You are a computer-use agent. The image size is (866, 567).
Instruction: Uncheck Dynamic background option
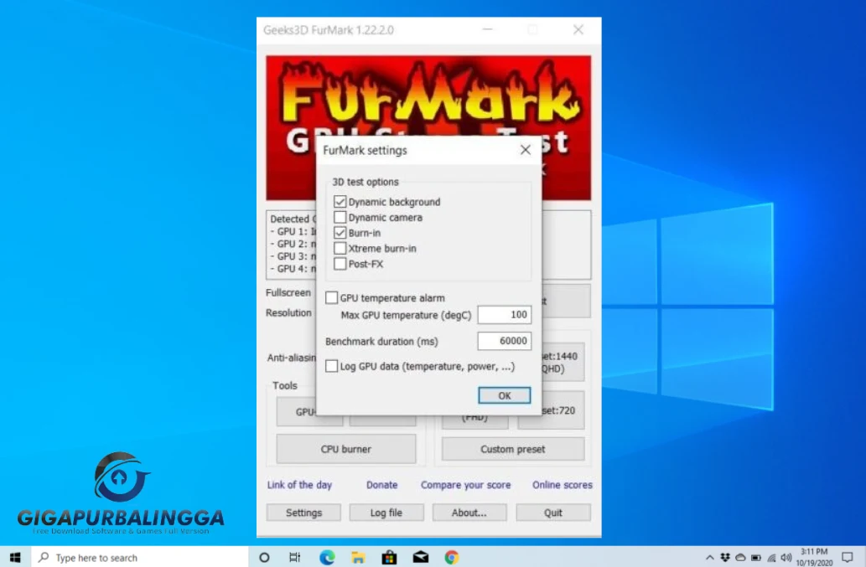pos(340,202)
